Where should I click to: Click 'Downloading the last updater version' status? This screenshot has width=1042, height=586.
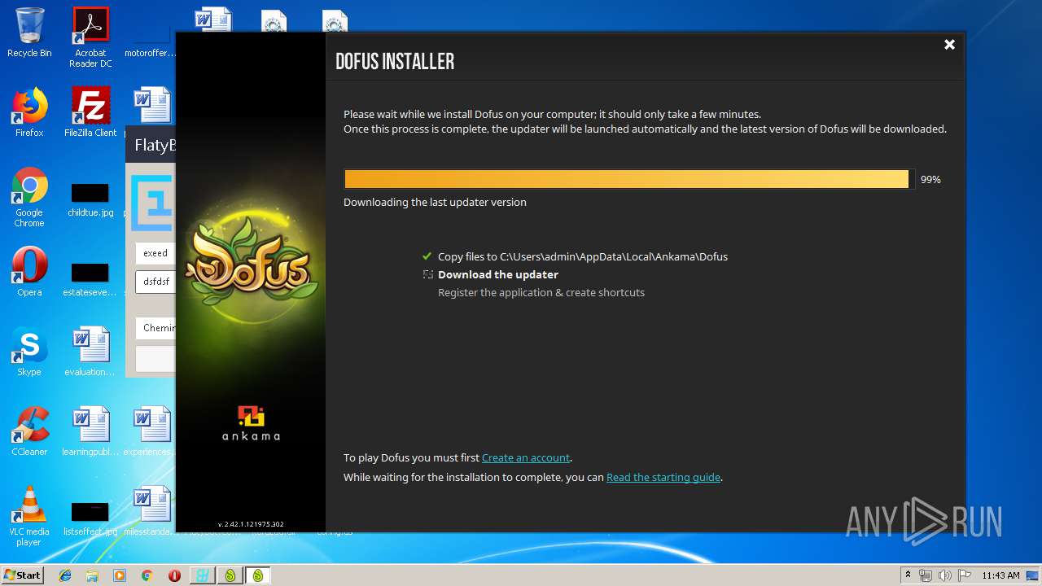tap(435, 202)
